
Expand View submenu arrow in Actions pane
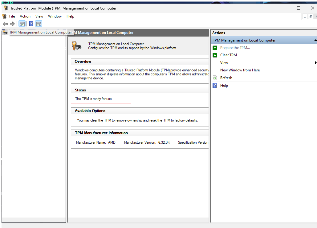point(315,62)
